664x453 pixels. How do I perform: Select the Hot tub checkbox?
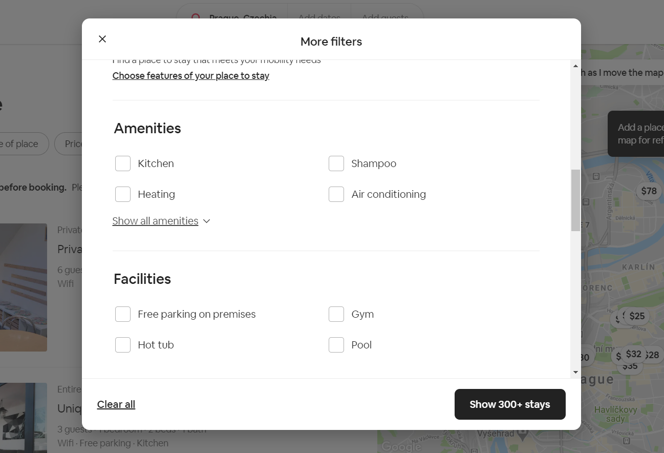123,345
